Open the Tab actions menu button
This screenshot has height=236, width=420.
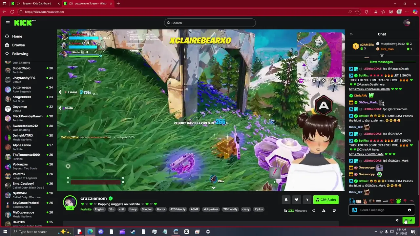[x=4, y=4]
